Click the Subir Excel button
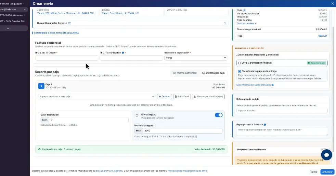Image resolution: width=336 pixels, height=176 pixels. pos(182,97)
